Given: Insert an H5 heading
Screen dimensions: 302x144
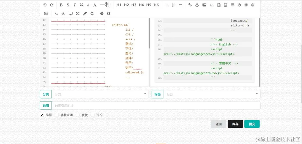Looking at the screenshot, I should click(149, 5).
